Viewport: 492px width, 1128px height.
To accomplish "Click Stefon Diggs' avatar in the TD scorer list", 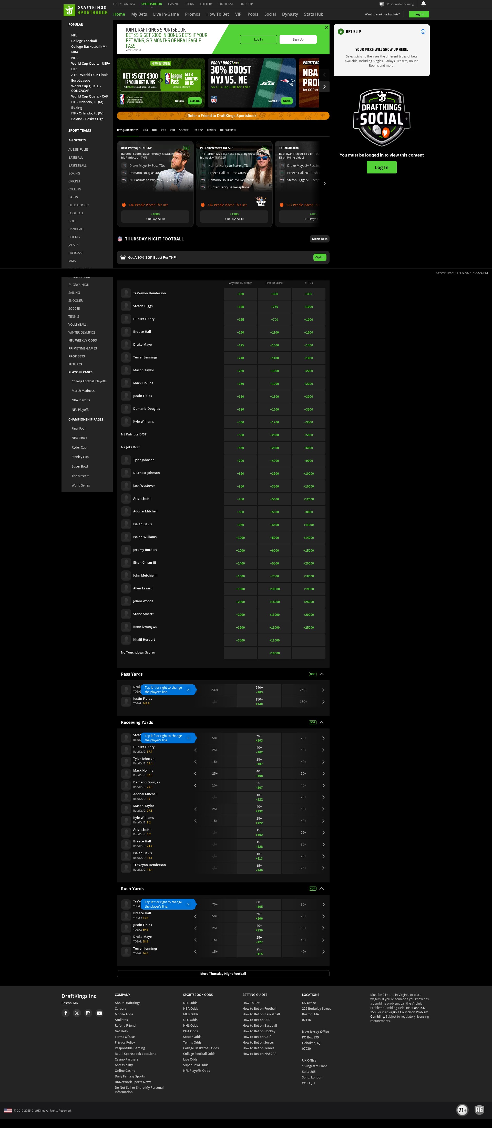I will [126, 306].
